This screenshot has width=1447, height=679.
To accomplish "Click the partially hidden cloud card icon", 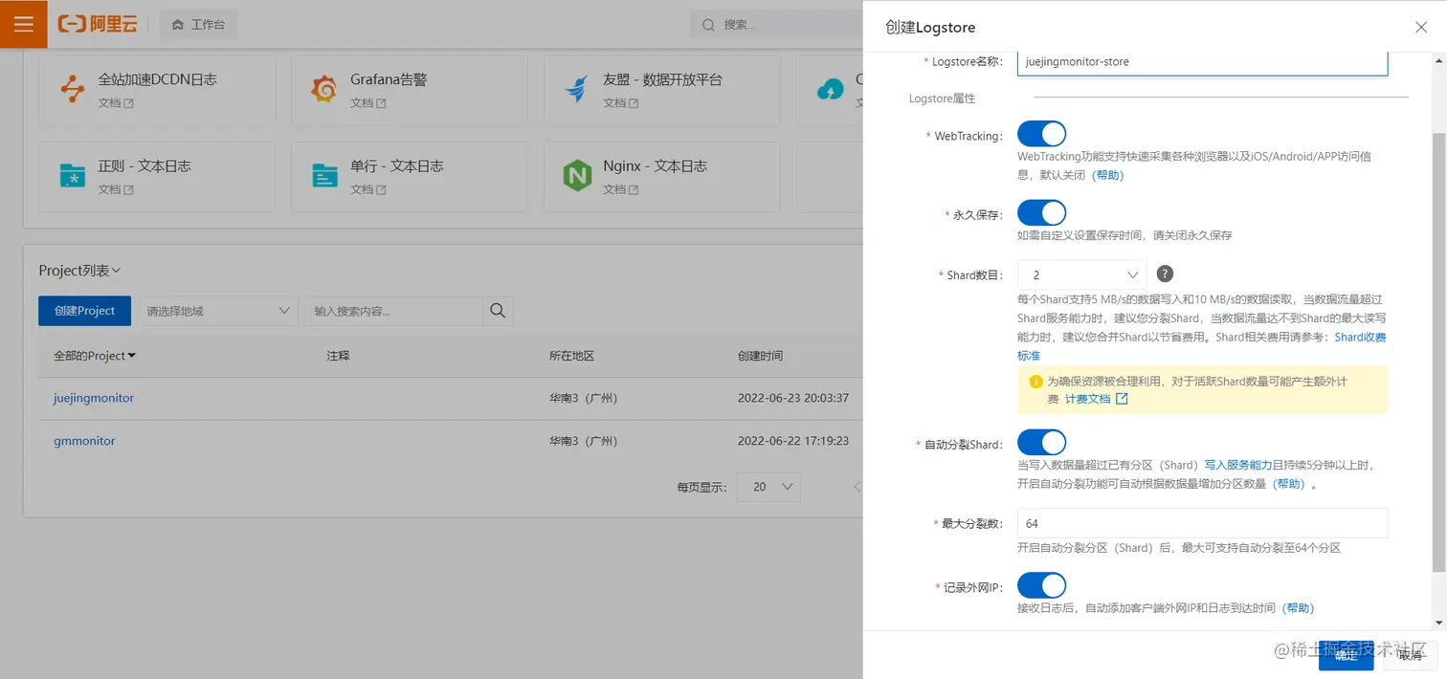I will pyautogui.click(x=830, y=90).
